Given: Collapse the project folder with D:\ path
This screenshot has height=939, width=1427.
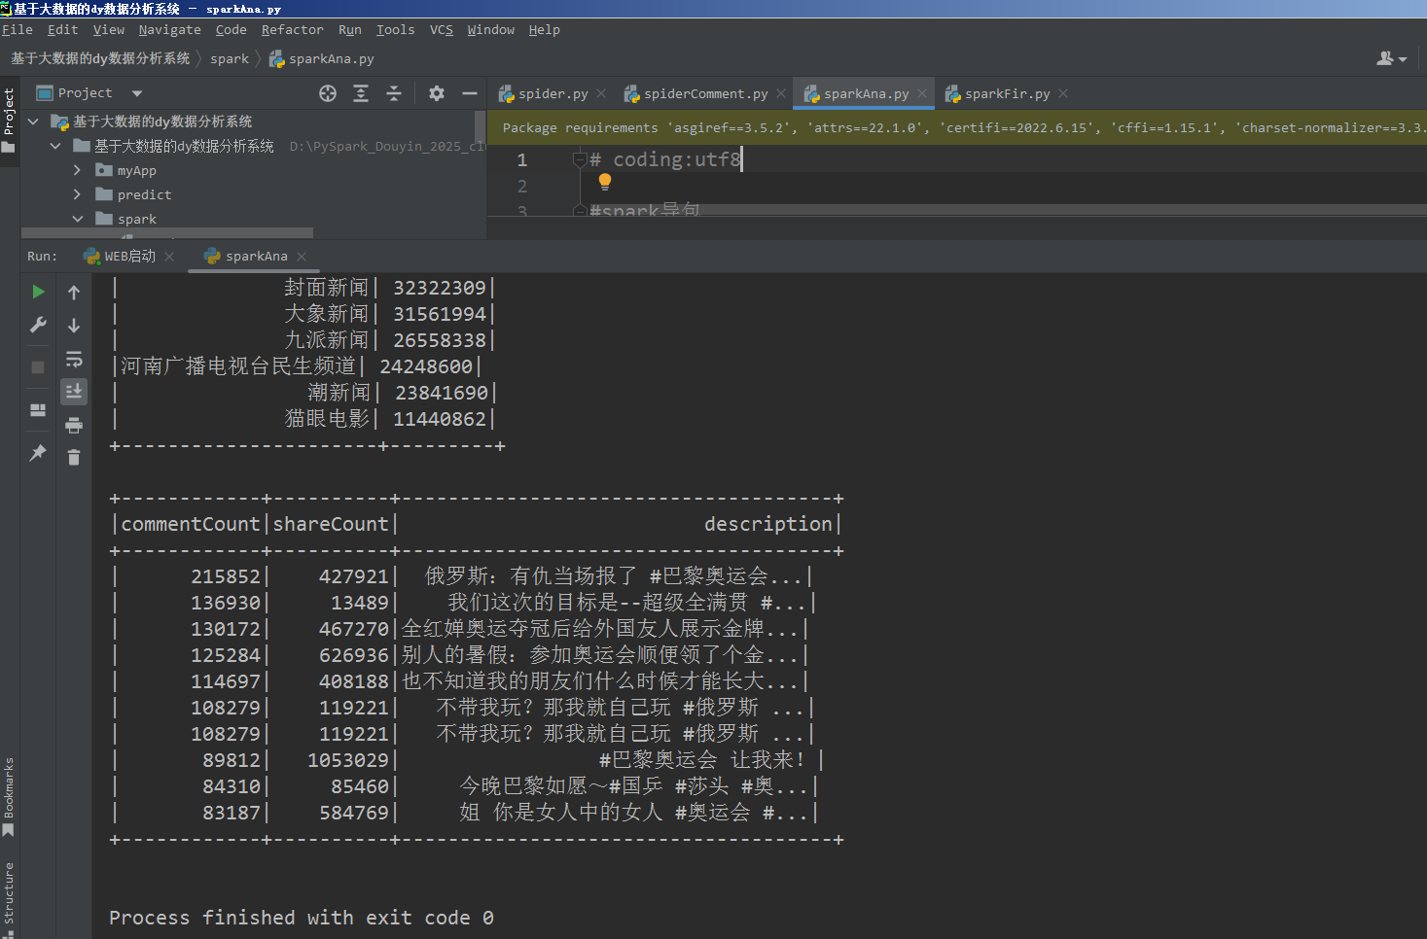Looking at the screenshot, I should [x=55, y=146].
